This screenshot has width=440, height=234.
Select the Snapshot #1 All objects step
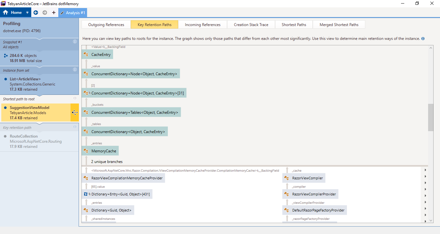[39, 53]
